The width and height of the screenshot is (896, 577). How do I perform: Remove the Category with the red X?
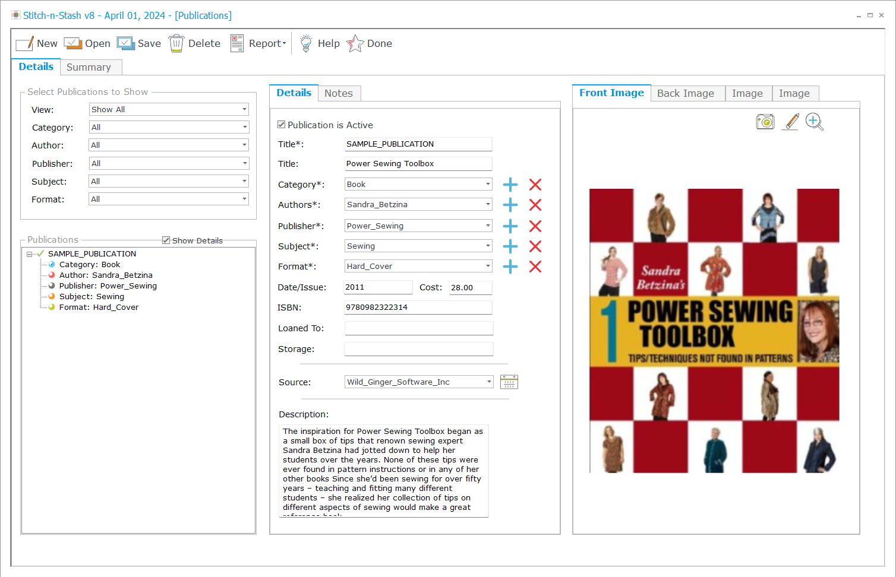pos(535,185)
